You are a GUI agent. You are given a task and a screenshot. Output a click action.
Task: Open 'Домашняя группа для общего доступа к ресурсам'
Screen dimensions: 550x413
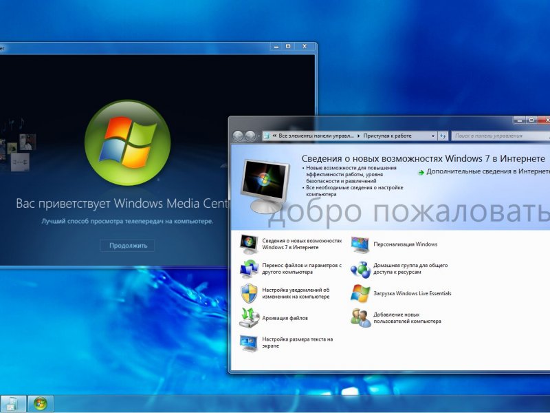410,268
